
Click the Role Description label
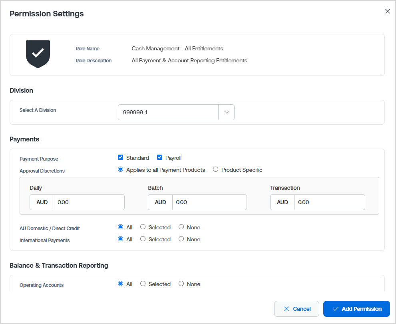tap(94, 61)
